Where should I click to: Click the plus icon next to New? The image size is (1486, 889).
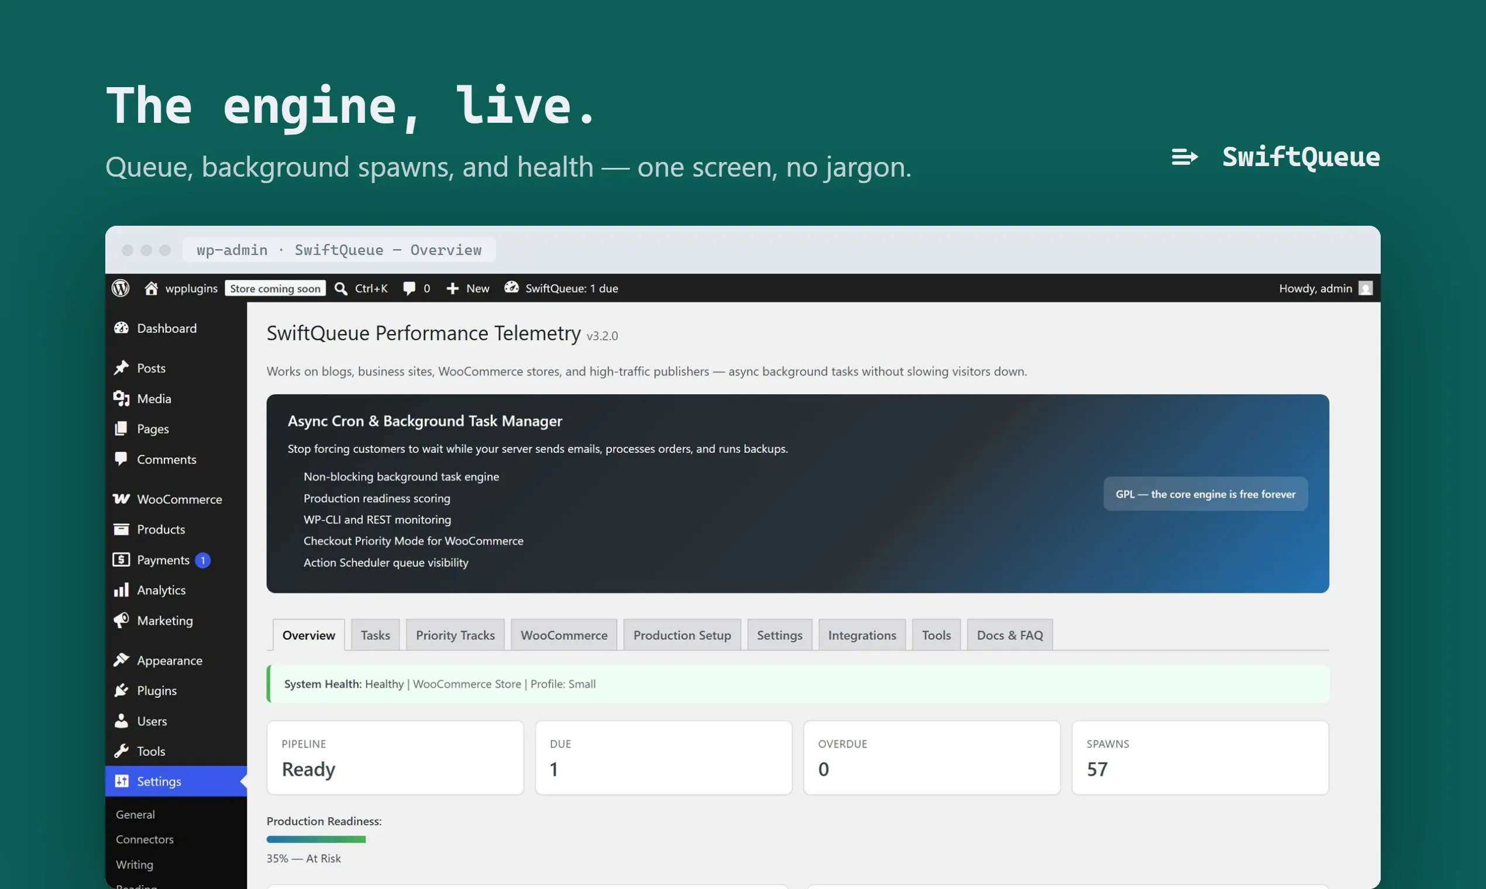(452, 289)
